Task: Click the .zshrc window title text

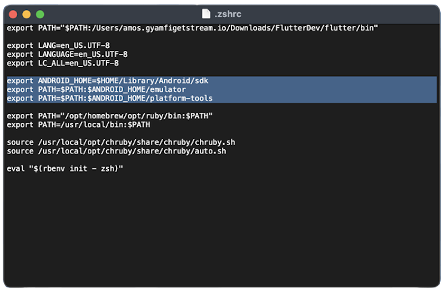Action: 228,14
